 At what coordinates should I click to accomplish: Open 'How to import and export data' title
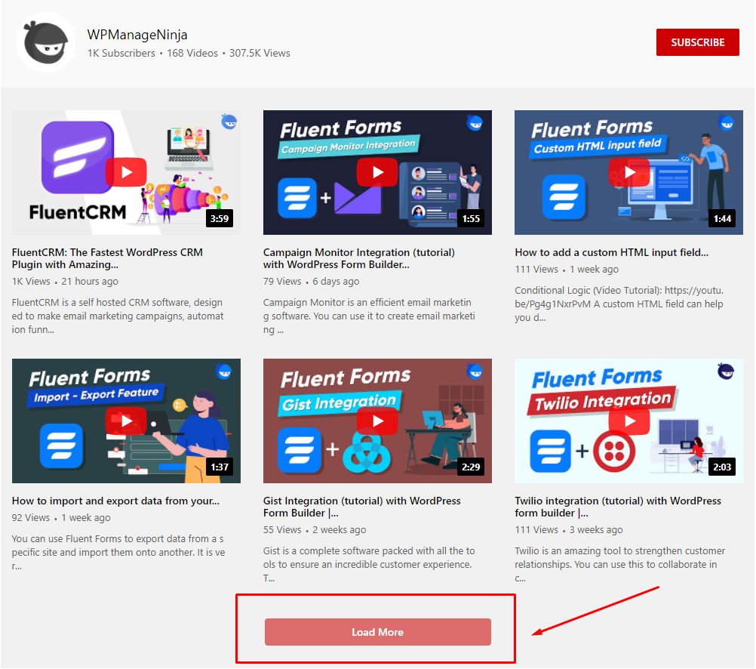[115, 501]
